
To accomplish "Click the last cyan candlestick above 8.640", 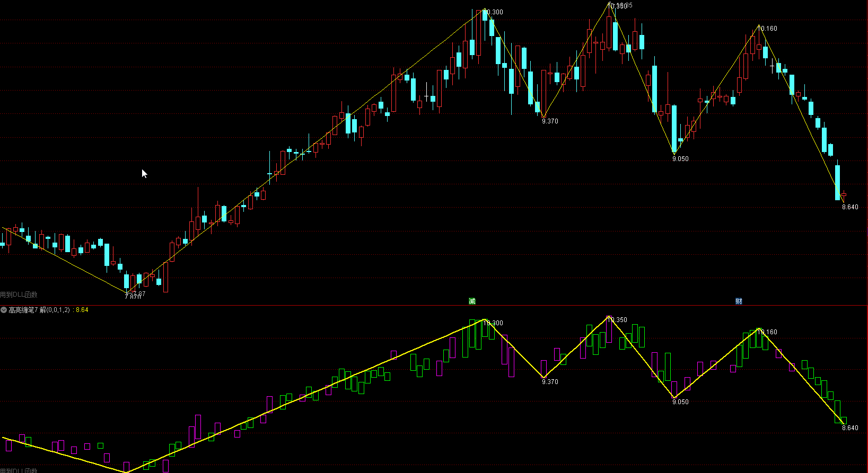I will tap(838, 183).
